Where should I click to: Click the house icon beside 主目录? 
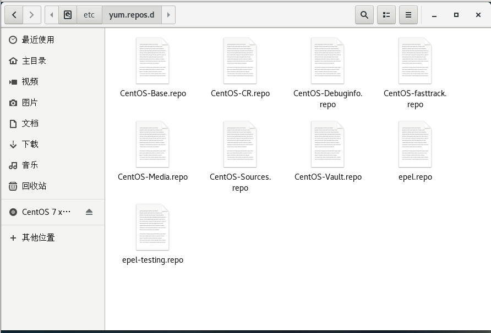[x=13, y=60]
